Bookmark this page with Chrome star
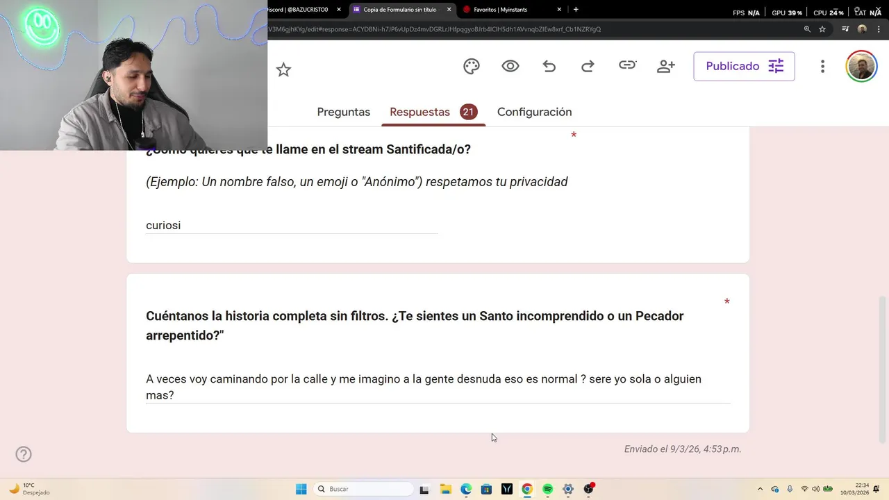The width and height of the screenshot is (889, 500). coord(822,29)
